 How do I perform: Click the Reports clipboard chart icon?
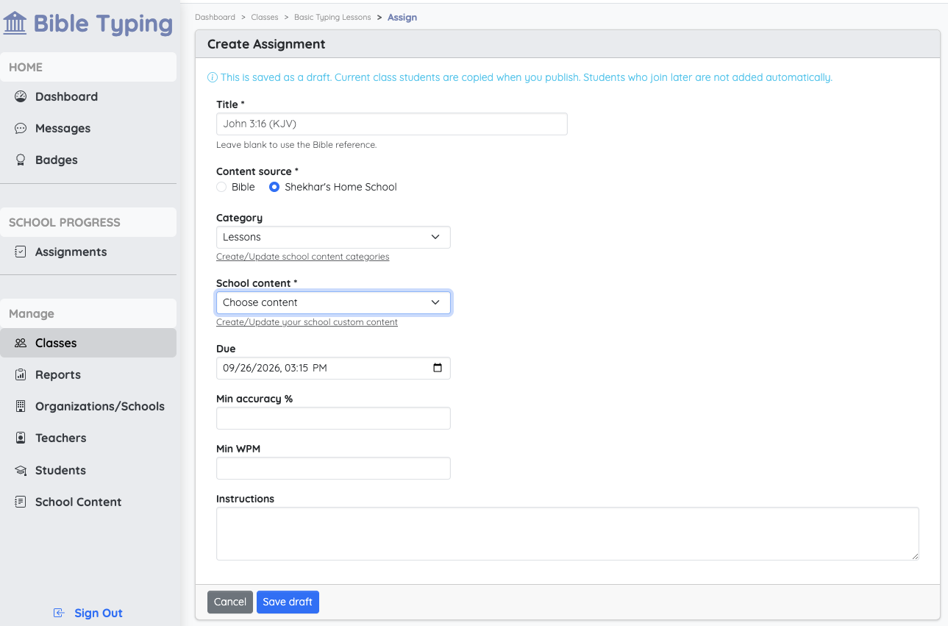point(21,374)
